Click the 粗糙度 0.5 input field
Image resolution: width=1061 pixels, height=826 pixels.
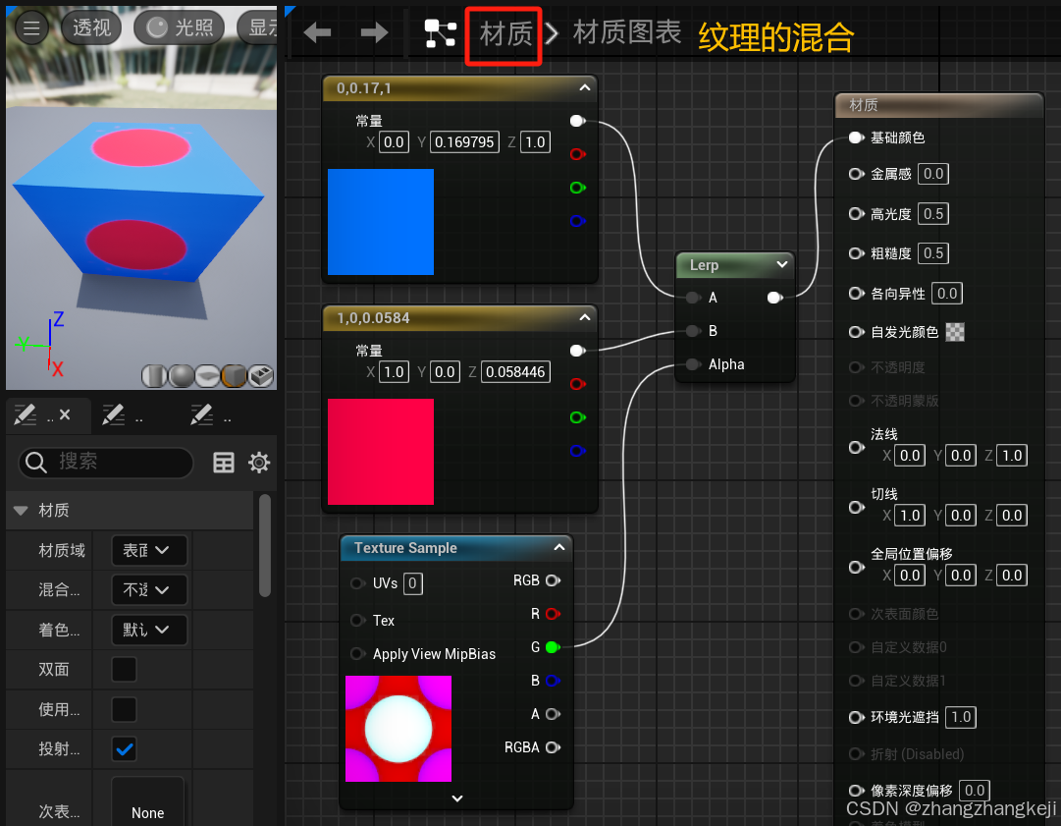tap(932, 252)
